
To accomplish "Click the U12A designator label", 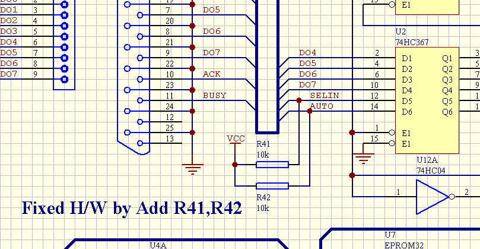I will (427, 160).
